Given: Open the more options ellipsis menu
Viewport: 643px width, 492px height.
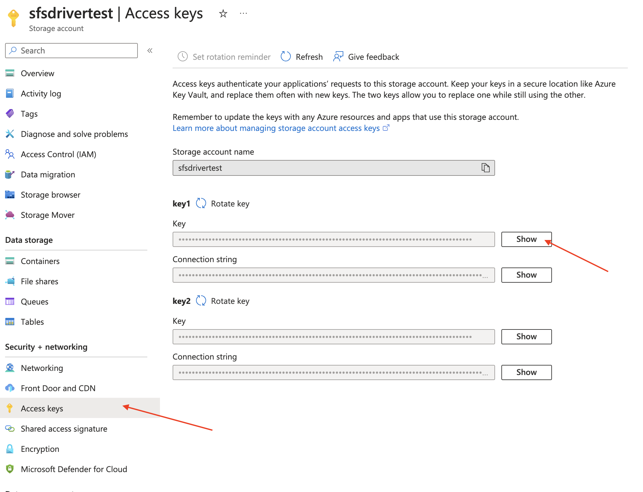Looking at the screenshot, I should (243, 13).
